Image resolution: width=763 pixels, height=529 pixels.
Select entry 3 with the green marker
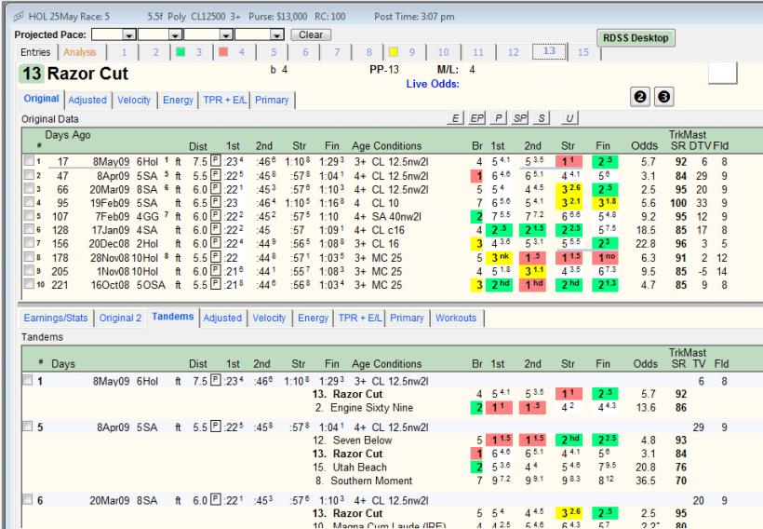click(x=189, y=52)
